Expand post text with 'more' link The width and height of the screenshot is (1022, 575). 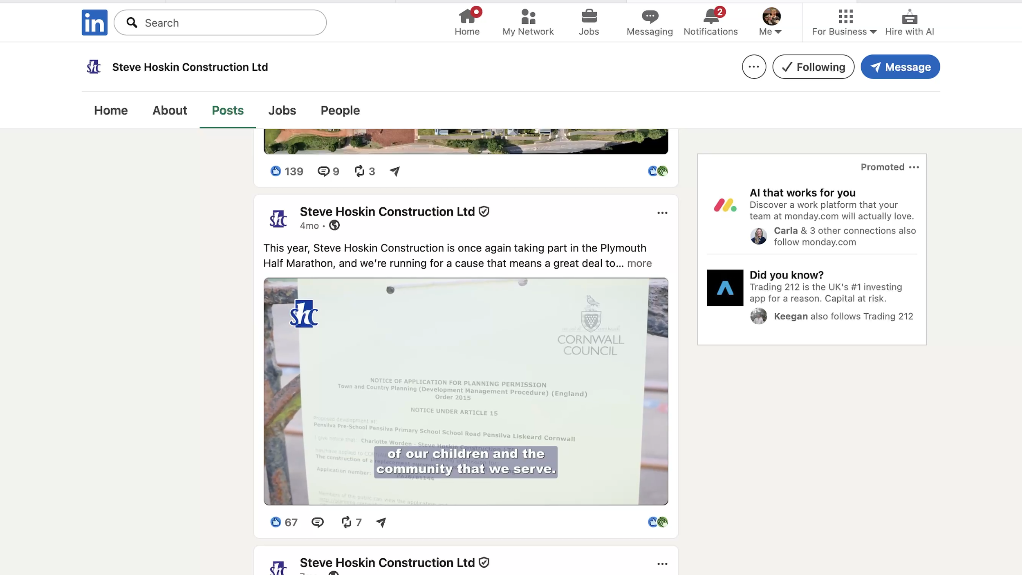pos(639,263)
